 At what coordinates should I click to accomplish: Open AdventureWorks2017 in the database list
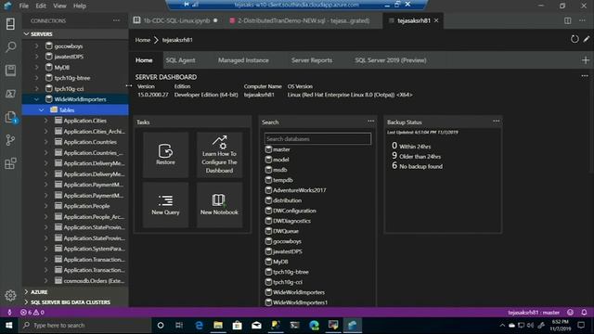click(299, 190)
